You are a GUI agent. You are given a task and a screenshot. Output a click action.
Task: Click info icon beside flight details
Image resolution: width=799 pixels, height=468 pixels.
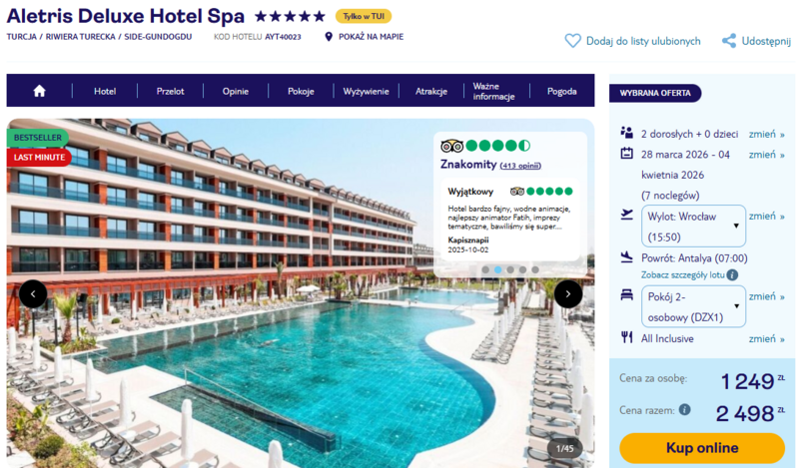click(732, 275)
